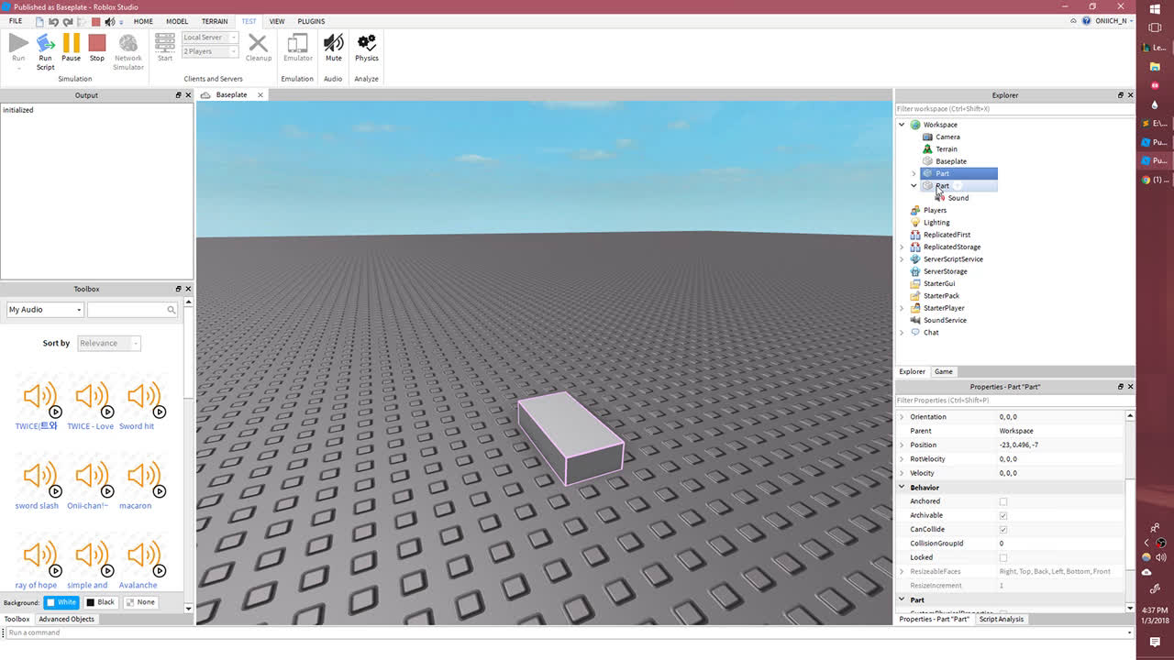Expand the Position property
The width and height of the screenshot is (1174, 660).
click(x=902, y=445)
